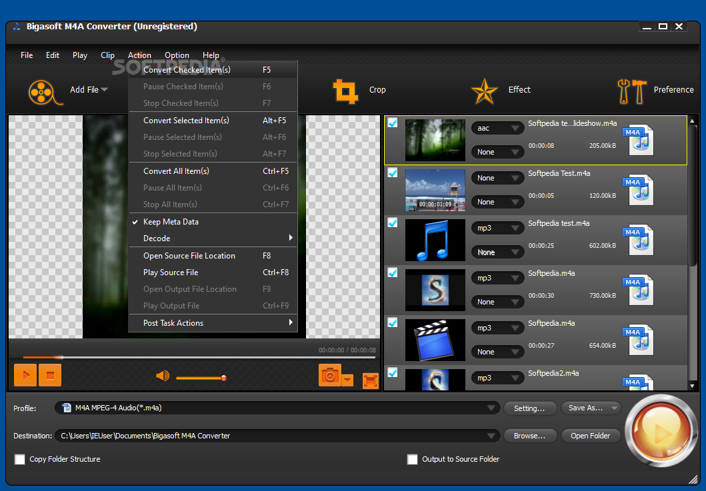This screenshot has width=706, height=491.
Task: Open the Option menu
Action: [x=177, y=55]
